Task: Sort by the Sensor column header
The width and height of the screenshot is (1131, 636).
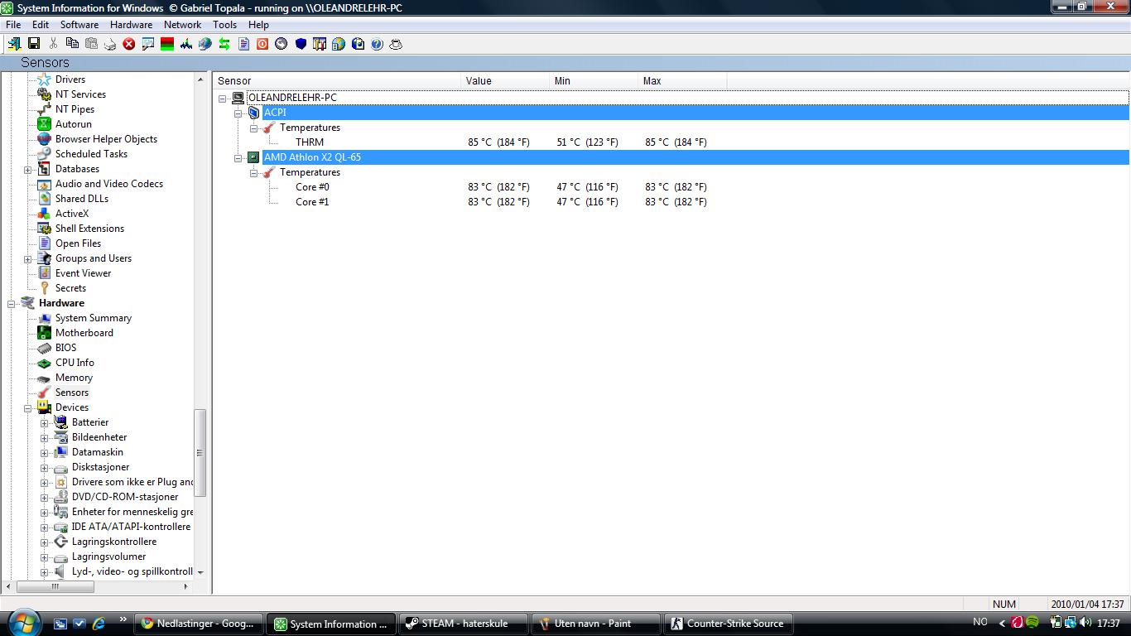Action: pos(337,81)
